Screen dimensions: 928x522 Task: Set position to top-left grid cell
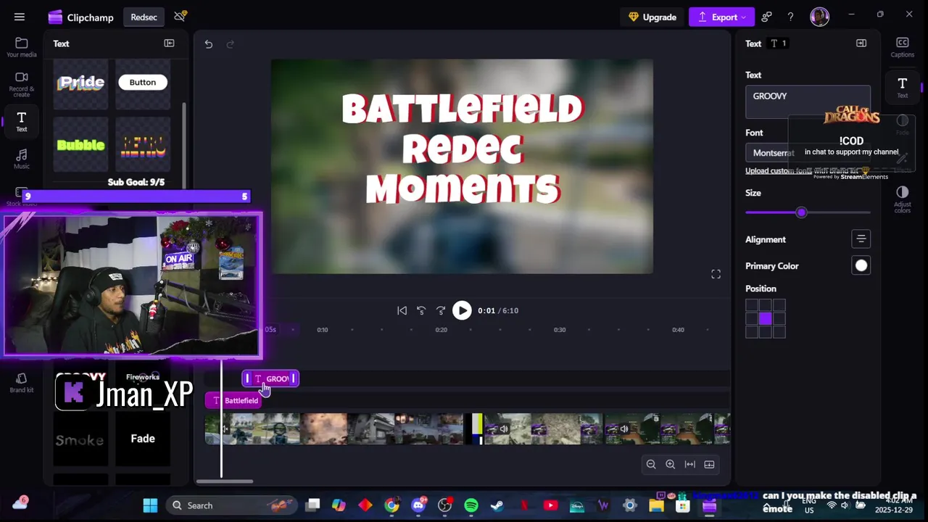pos(752,305)
